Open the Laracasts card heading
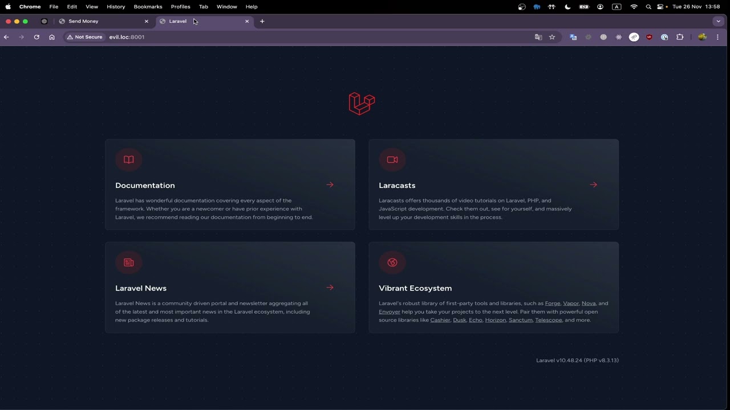The width and height of the screenshot is (730, 410). 397,186
